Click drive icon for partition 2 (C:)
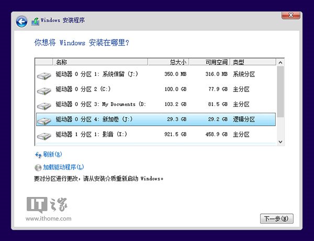This screenshot has width=314, height=241. pyautogui.click(x=44, y=91)
